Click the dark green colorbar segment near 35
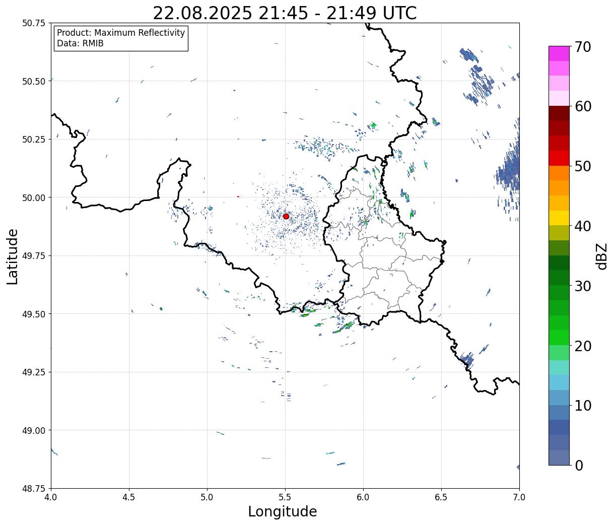The image size is (614, 524). pos(559,263)
